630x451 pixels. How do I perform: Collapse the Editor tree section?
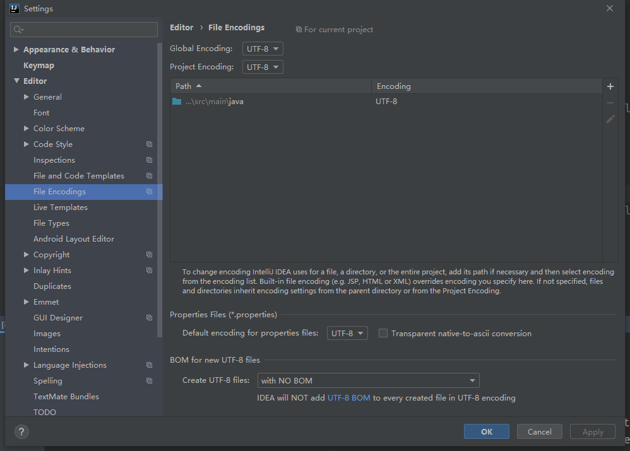[16, 81]
